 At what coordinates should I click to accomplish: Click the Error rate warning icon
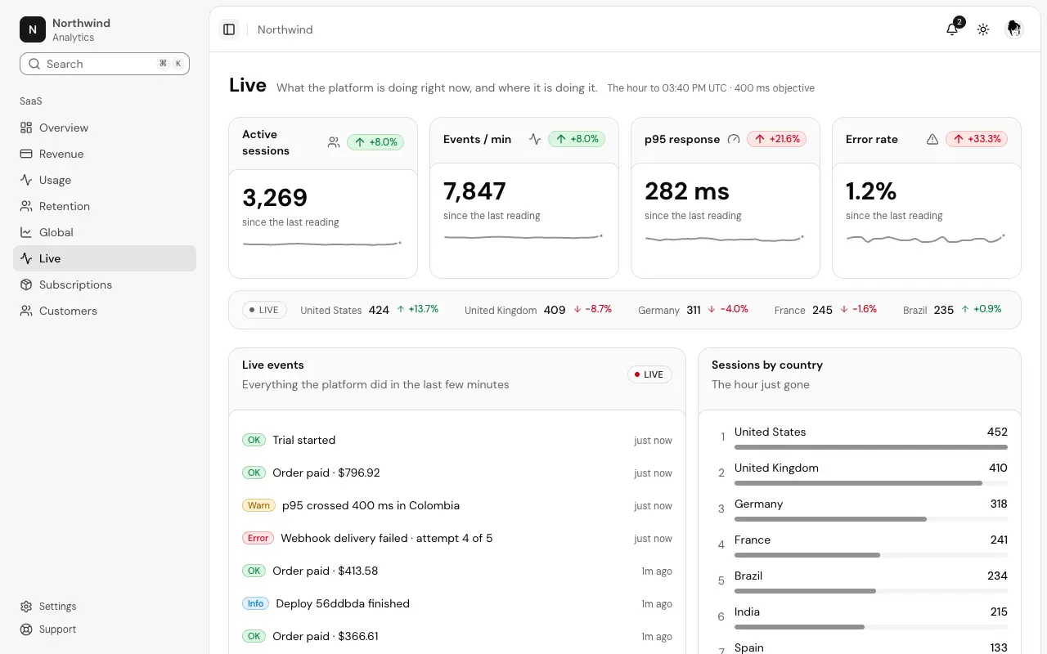932,139
